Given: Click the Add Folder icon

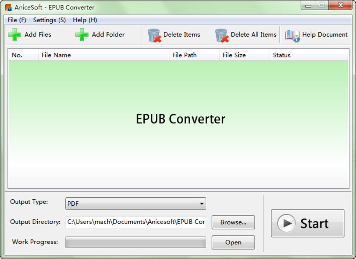Looking at the screenshot, I should (81, 35).
